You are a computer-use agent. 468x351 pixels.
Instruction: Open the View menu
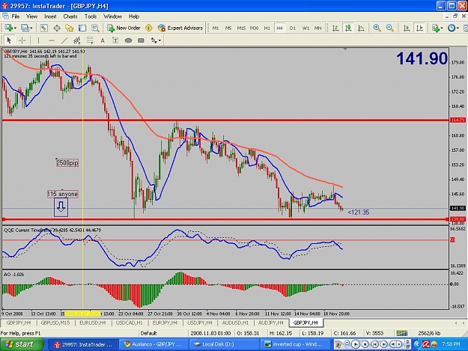[x=31, y=16]
